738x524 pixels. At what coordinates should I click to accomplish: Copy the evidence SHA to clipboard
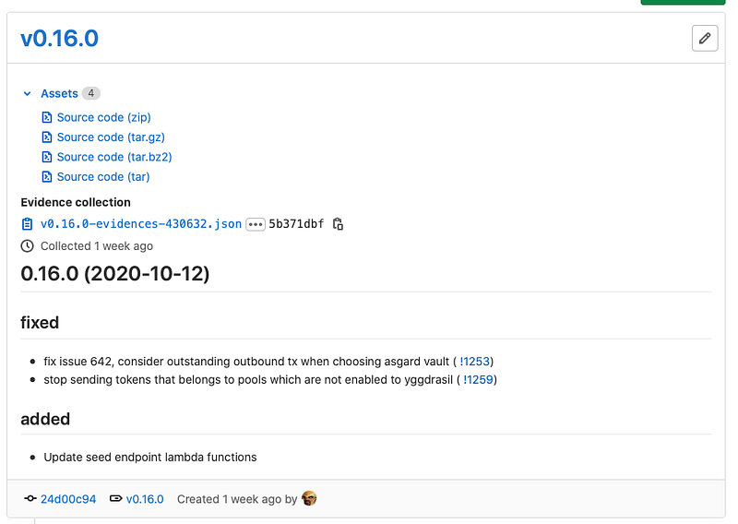338,224
